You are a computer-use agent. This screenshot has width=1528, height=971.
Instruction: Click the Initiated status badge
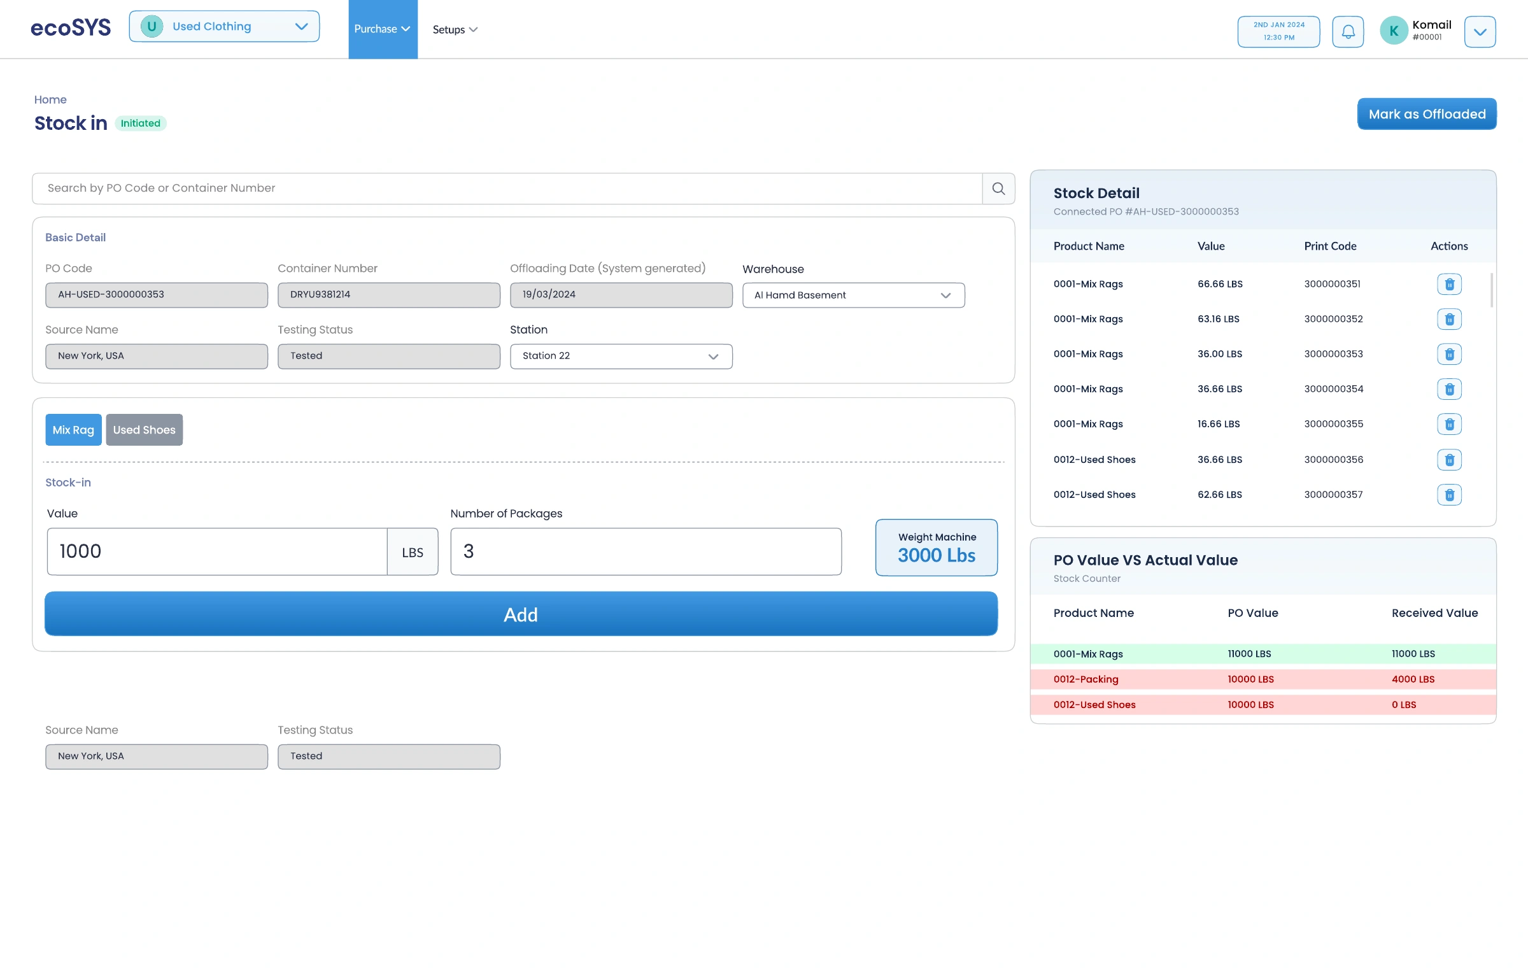click(x=141, y=124)
